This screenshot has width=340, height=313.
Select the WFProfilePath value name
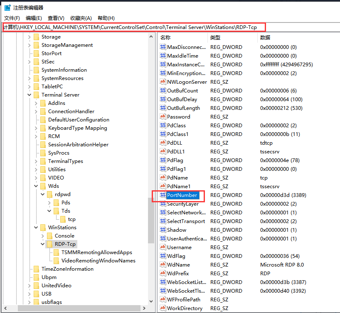pyautogui.click(x=183, y=300)
